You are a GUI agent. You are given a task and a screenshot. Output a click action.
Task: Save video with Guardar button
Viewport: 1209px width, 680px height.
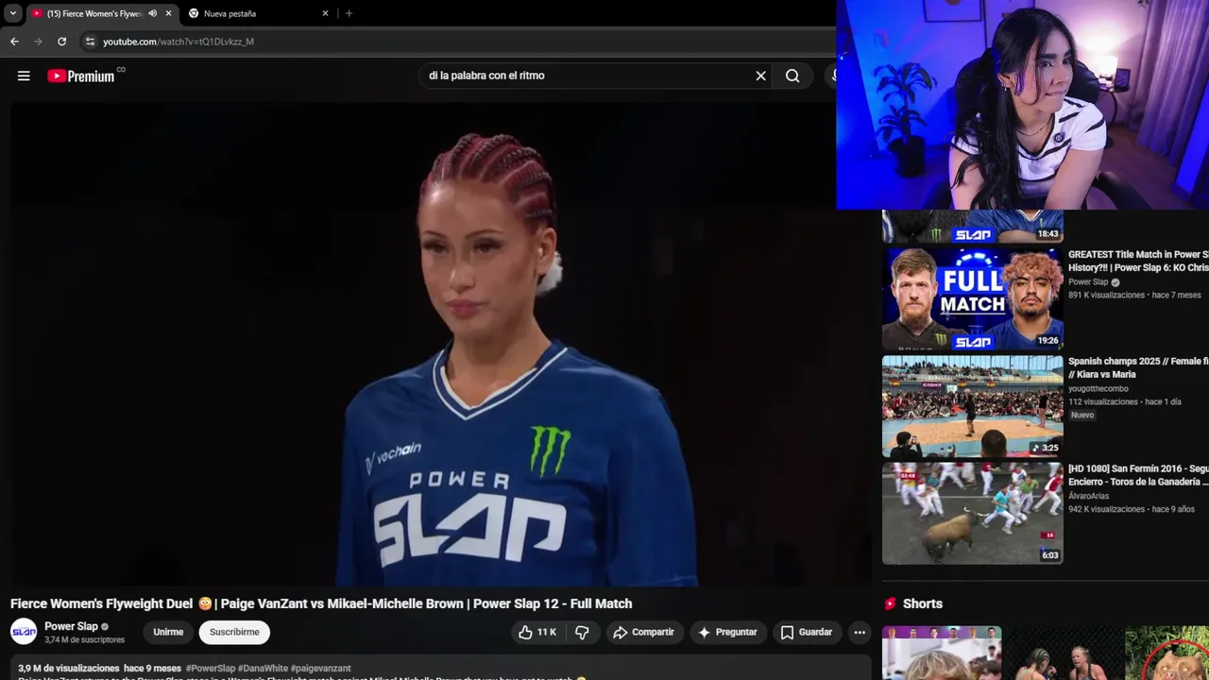pyautogui.click(x=806, y=632)
